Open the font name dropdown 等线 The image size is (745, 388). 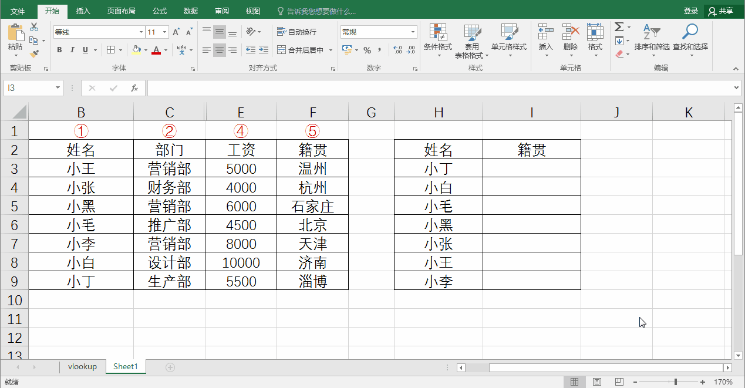tap(141, 32)
